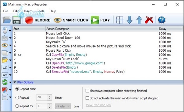
Task: Run the macro with PLAY
Action: (x=100, y=20)
